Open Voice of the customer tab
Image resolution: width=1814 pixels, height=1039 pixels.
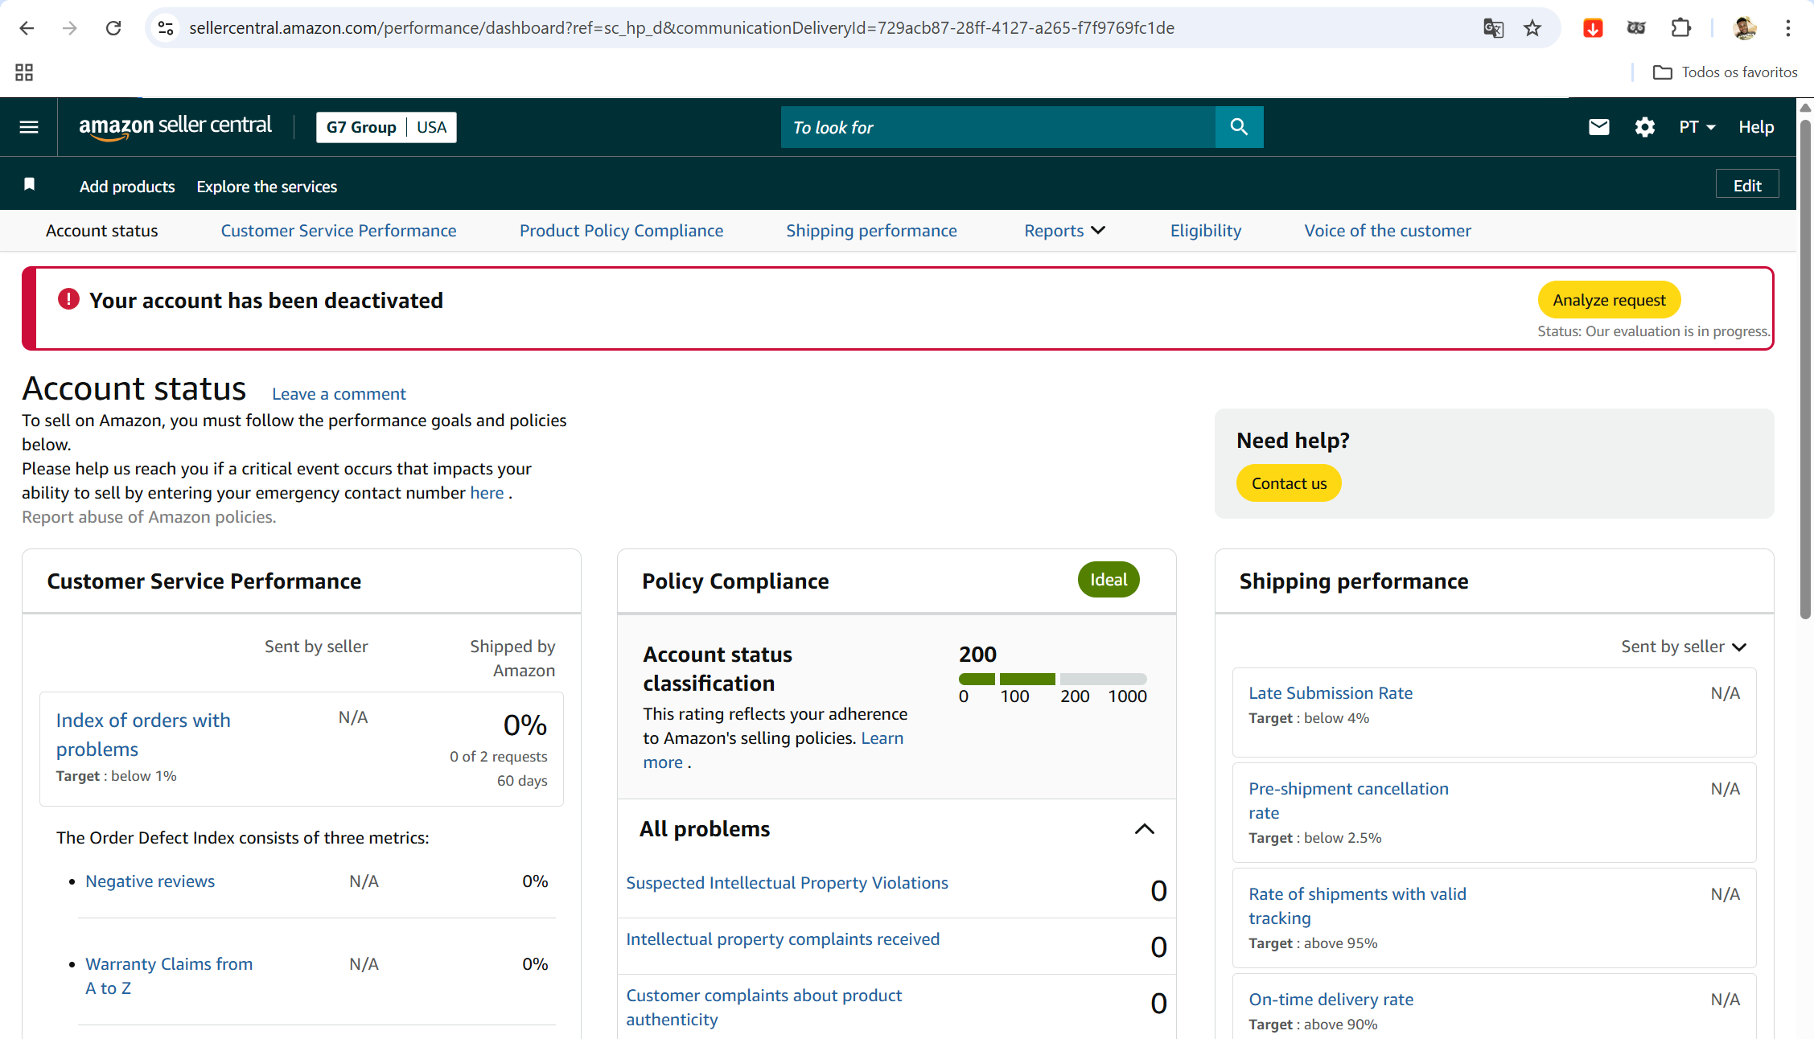pyautogui.click(x=1388, y=231)
